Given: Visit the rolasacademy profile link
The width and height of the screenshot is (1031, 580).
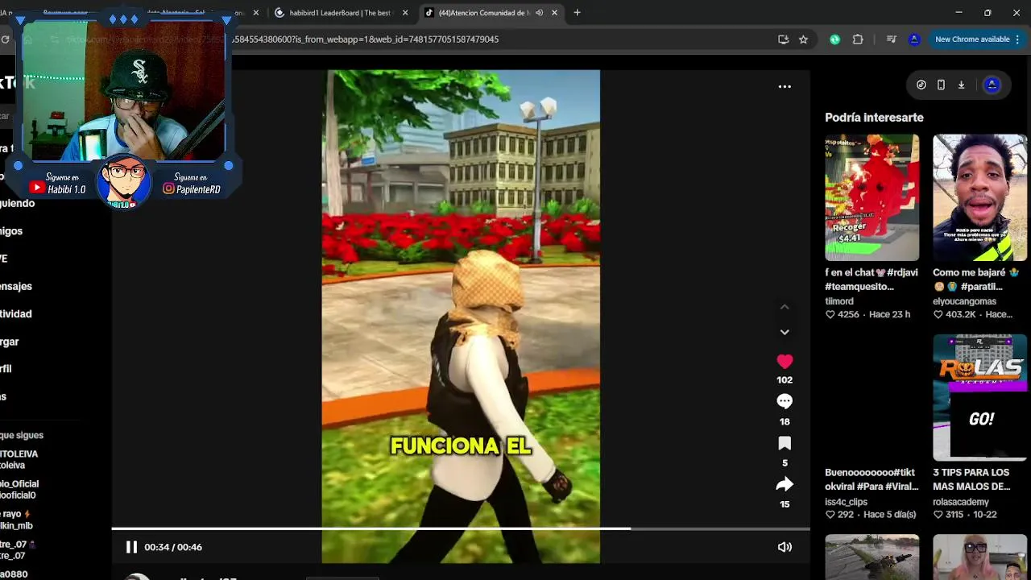Looking at the screenshot, I should click(961, 502).
